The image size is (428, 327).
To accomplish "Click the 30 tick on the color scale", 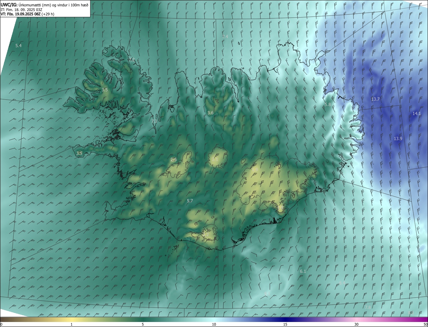I will point(356,324).
